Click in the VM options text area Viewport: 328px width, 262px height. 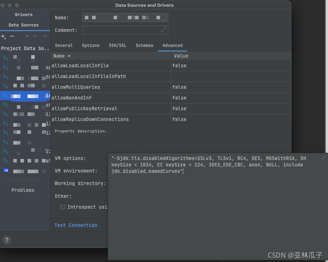click(x=218, y=207)
